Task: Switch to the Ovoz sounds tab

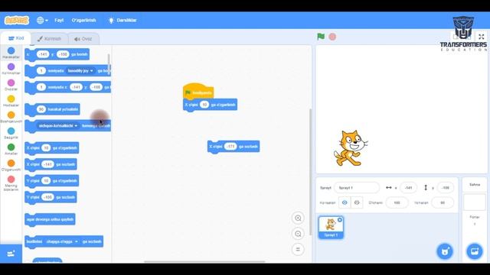Action: click(83, 39)
